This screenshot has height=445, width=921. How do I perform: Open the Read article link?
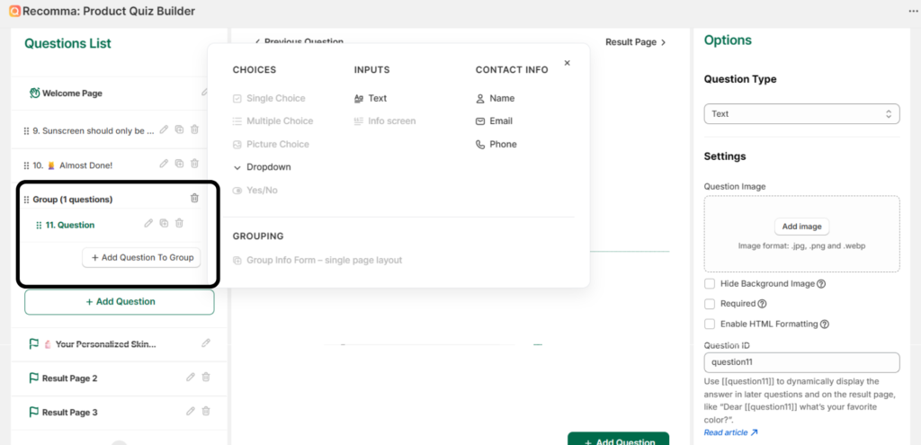click(730, 432)
